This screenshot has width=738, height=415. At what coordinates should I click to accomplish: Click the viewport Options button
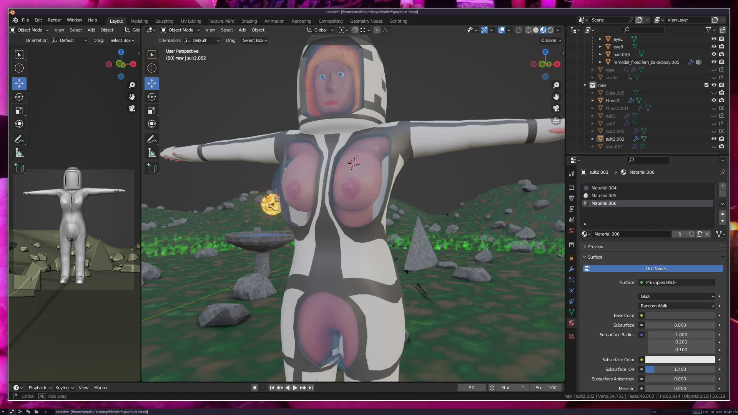550,40
